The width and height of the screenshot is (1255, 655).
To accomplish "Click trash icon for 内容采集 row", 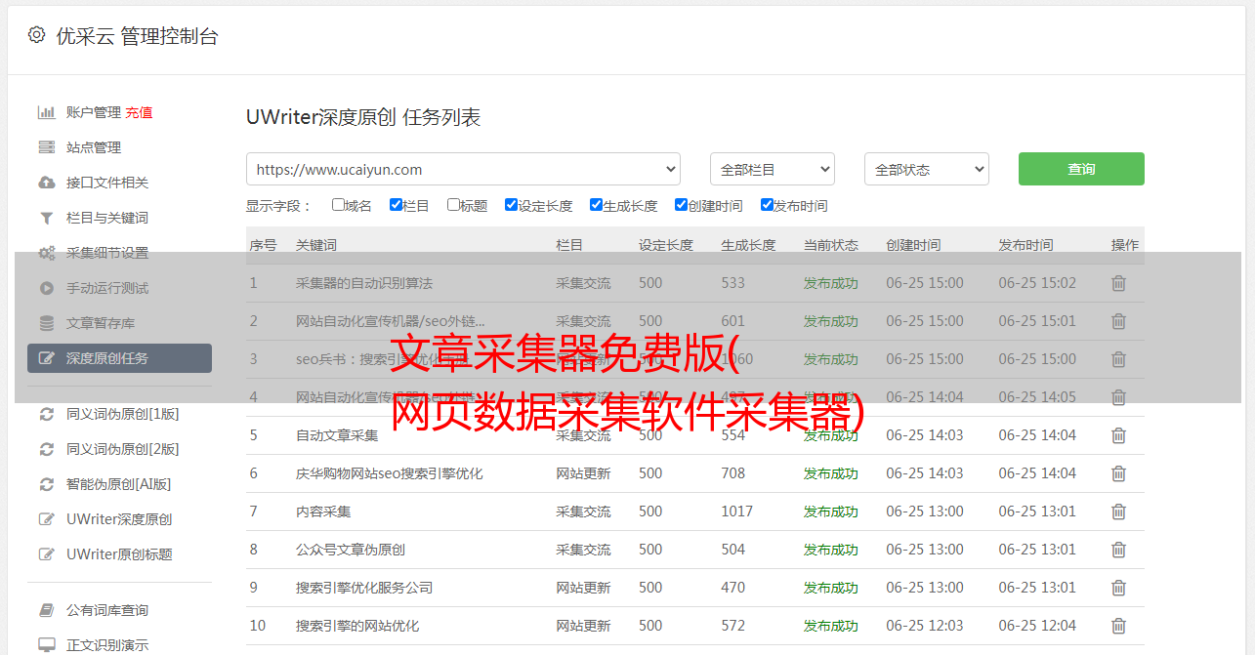I will click(x=1118, y=512).
